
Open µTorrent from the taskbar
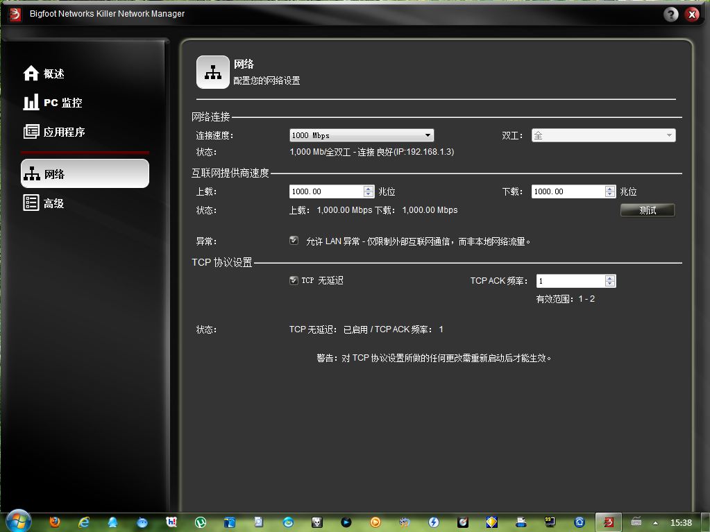point(201,522)
